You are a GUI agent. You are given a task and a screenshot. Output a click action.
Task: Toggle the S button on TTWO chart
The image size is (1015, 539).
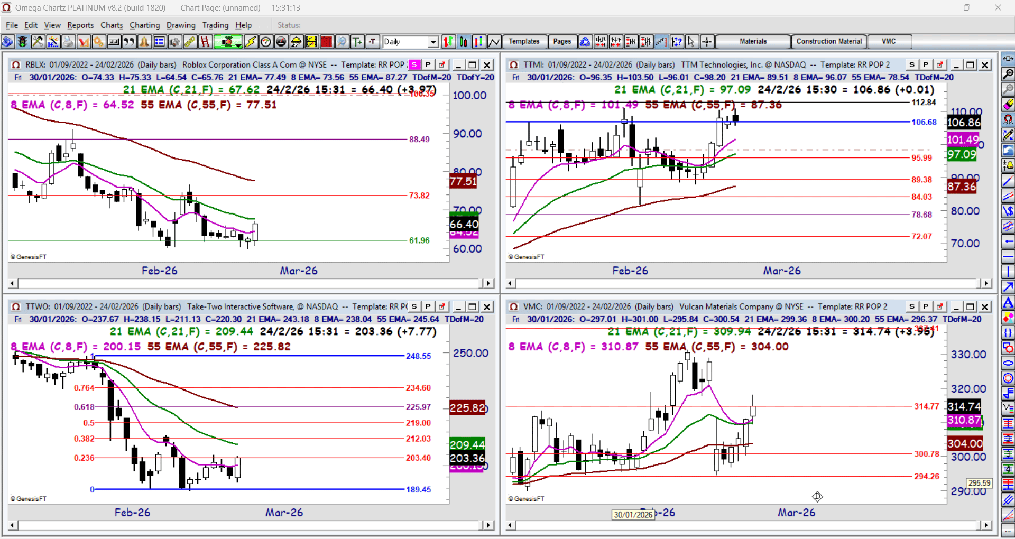click(x=414, y=306)
